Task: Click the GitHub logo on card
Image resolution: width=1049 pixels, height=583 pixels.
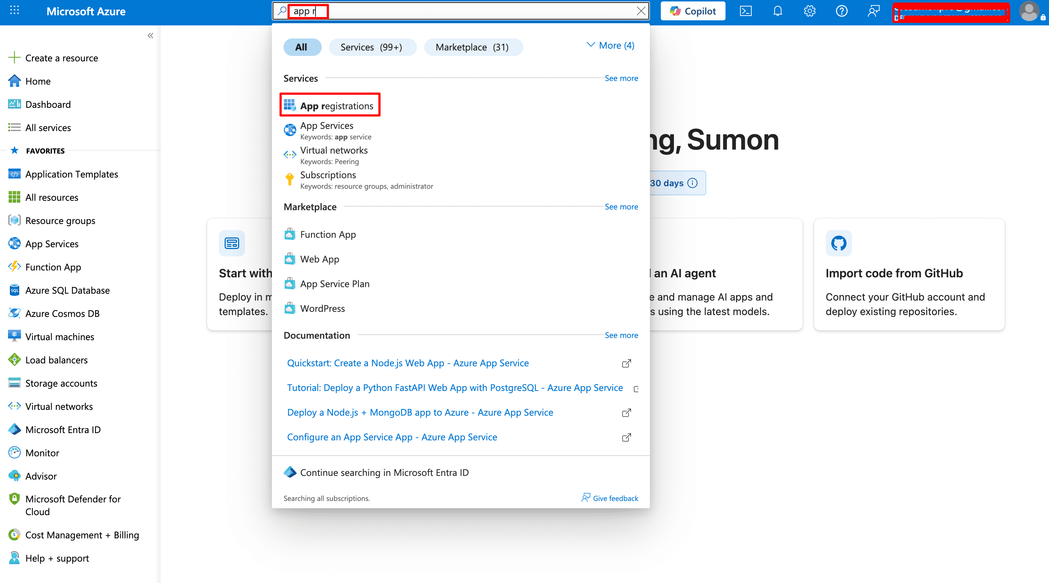Action: [839, 243]
